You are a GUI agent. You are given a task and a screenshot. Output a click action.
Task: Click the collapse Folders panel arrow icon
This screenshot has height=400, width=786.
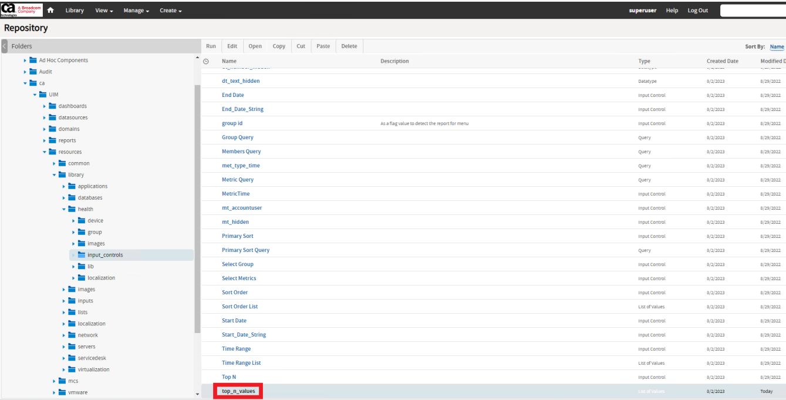(x=5, y=46)
